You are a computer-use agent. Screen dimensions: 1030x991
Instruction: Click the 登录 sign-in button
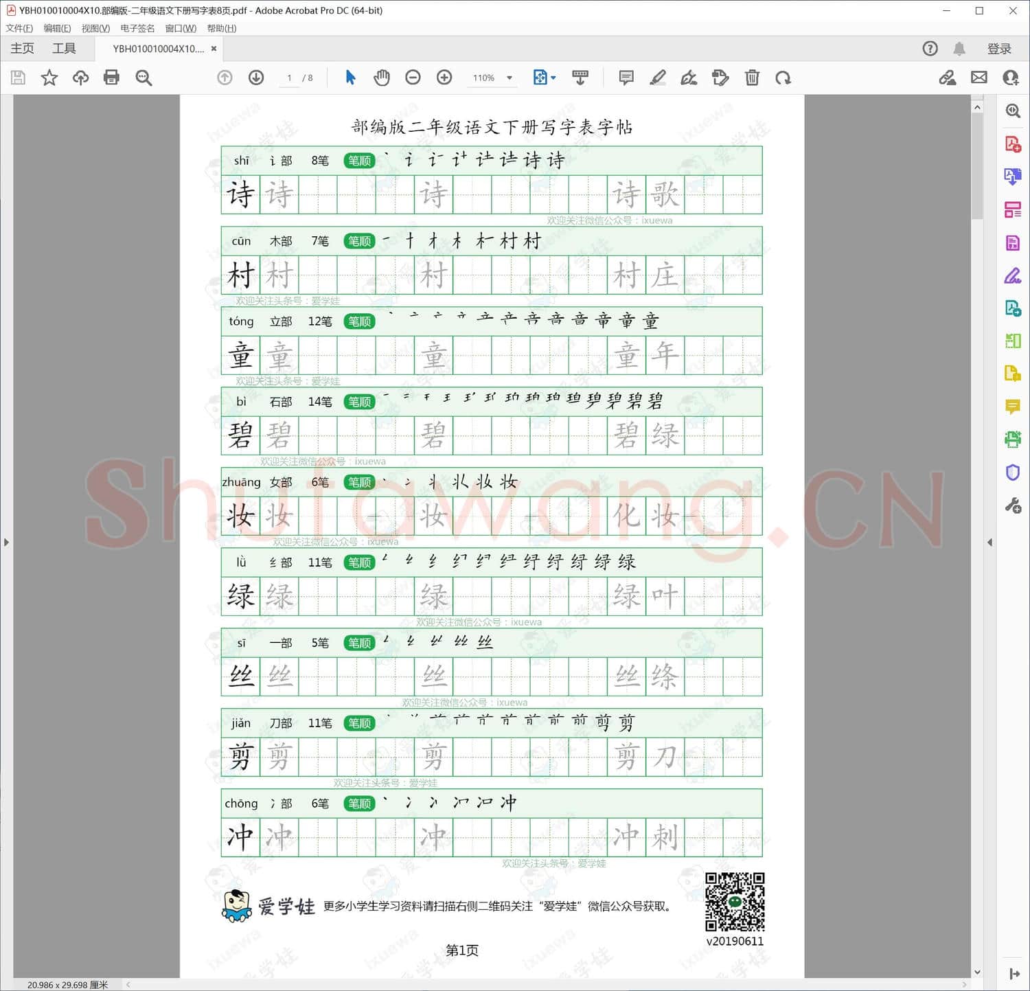[999, 49]
